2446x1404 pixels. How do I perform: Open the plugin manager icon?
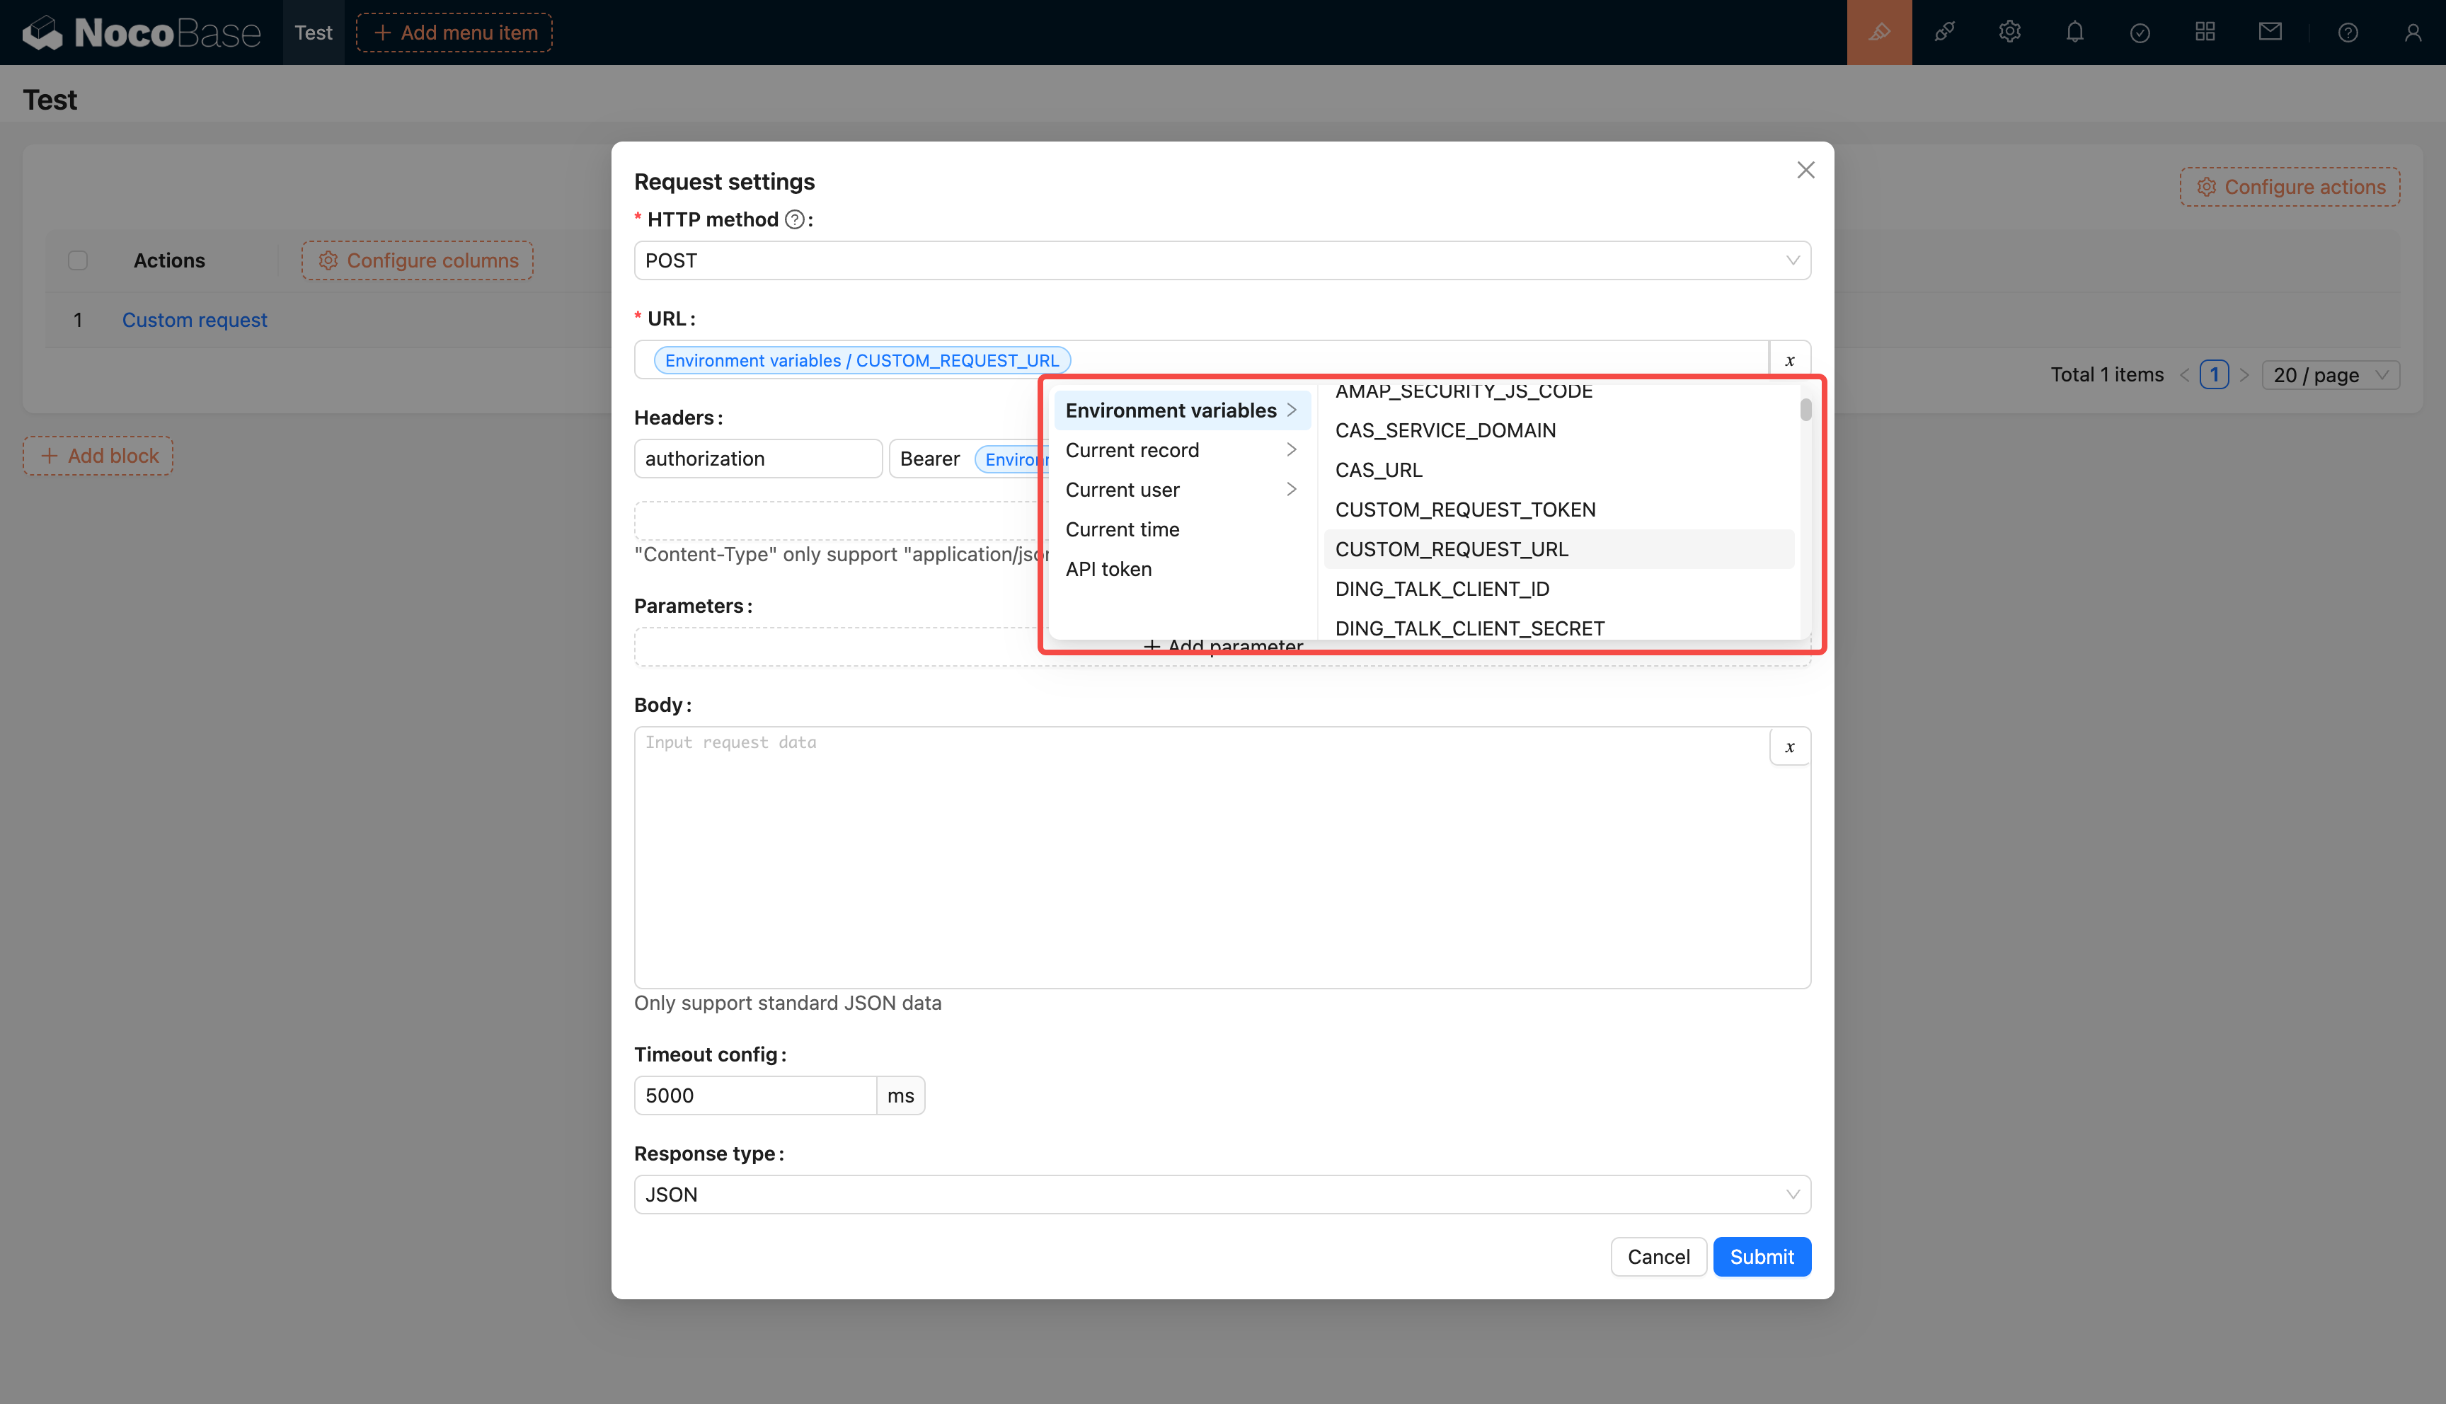click(1943, 32)
